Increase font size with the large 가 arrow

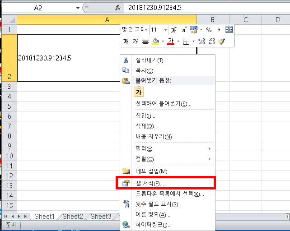[174, 30]
